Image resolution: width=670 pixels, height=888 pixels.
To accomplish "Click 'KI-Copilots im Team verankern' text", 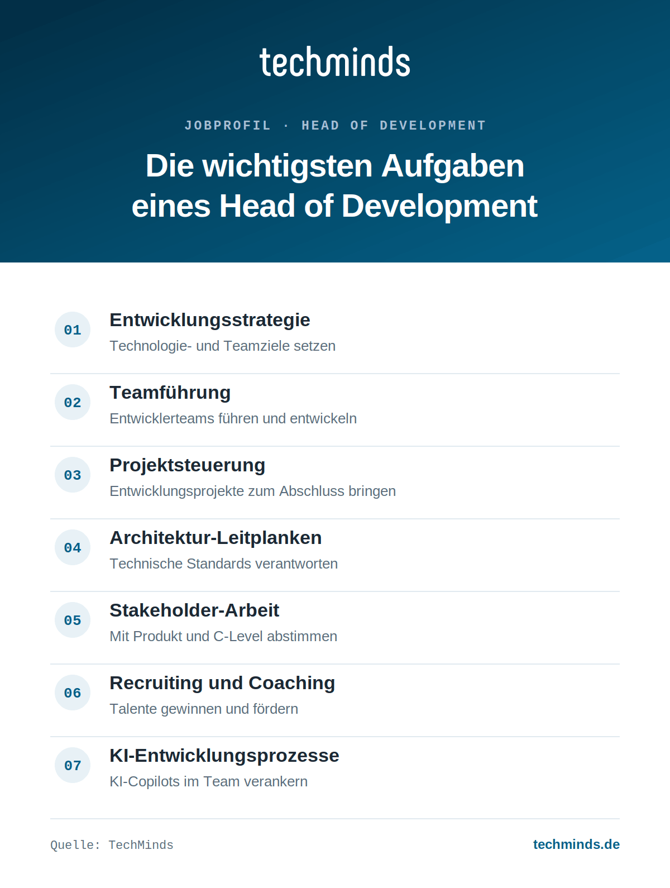I will pyautogui.click(x=209, y=781).
